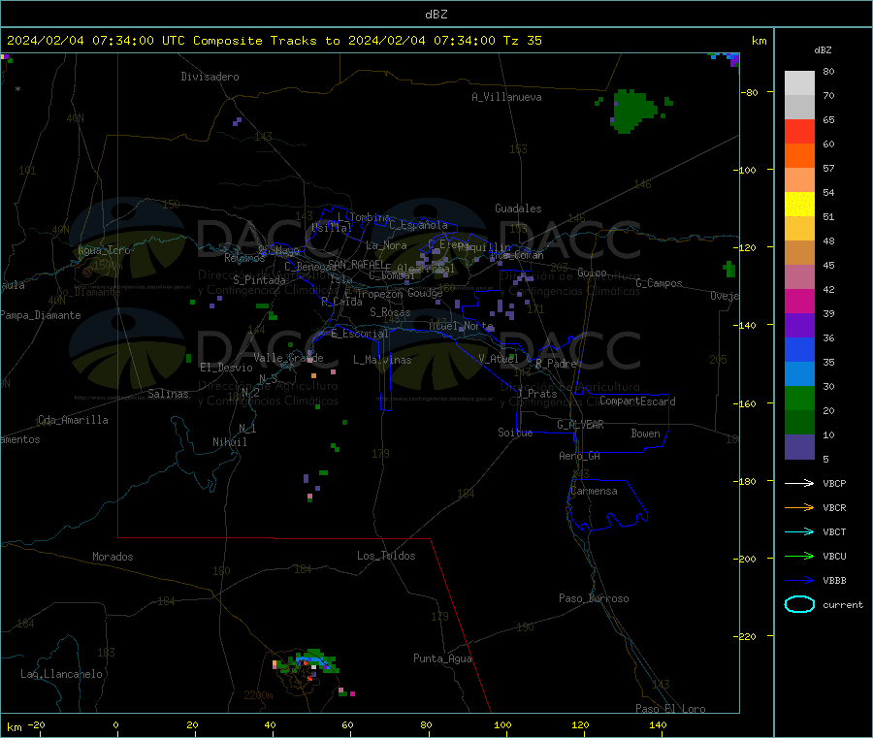
Task: Click the Carmensa map label
Action: click(594, 491)
